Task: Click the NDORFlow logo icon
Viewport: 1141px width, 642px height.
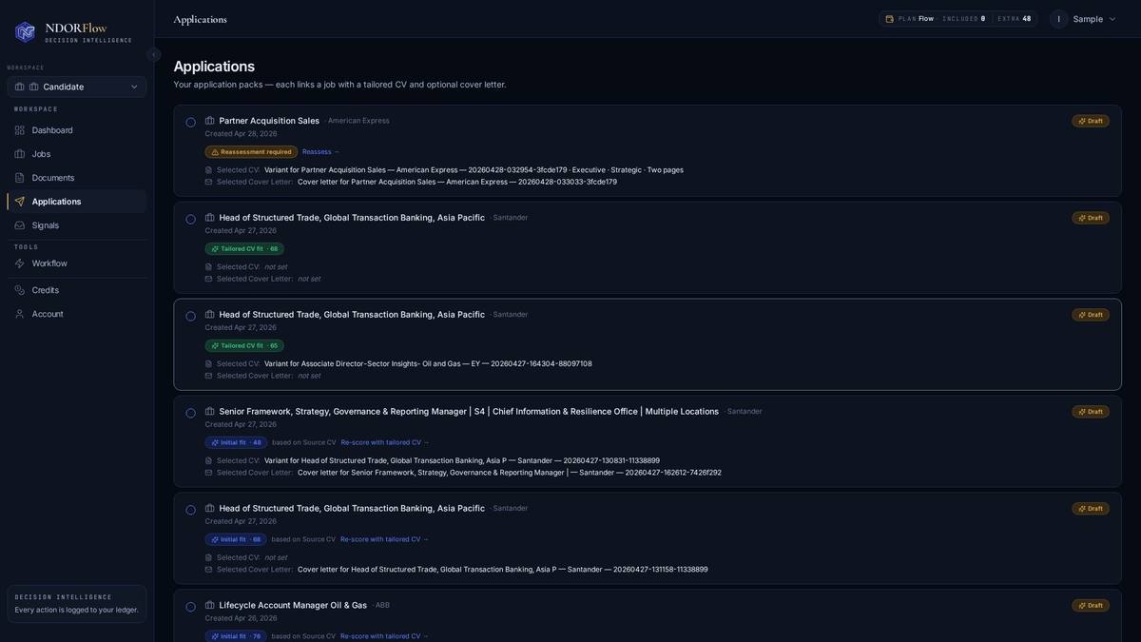Action: click(25, 31)
